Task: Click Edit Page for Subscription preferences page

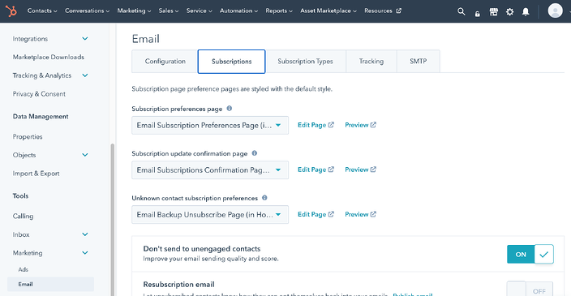Action: pyautogui.click(x=316, y=125)
